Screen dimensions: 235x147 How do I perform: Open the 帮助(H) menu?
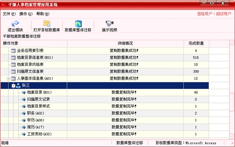pos(43,14)
